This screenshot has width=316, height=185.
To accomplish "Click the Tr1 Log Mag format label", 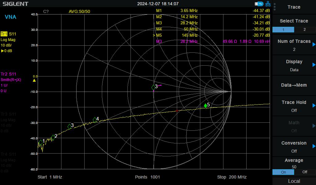I will (x=8, y=40).
